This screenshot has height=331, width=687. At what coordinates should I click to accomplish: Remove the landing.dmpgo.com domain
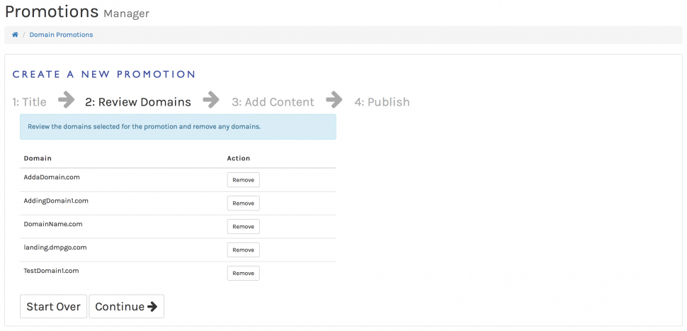tap(243, 250)
